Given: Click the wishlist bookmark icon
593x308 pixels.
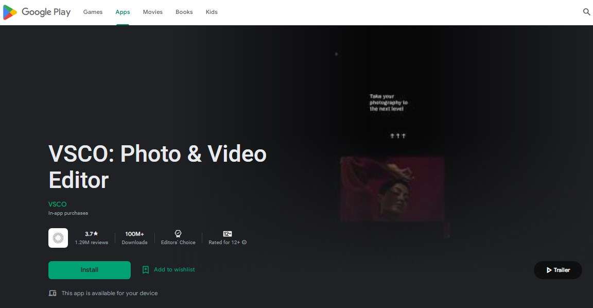Looking at the screenshot, I should (x=146, y=270).
